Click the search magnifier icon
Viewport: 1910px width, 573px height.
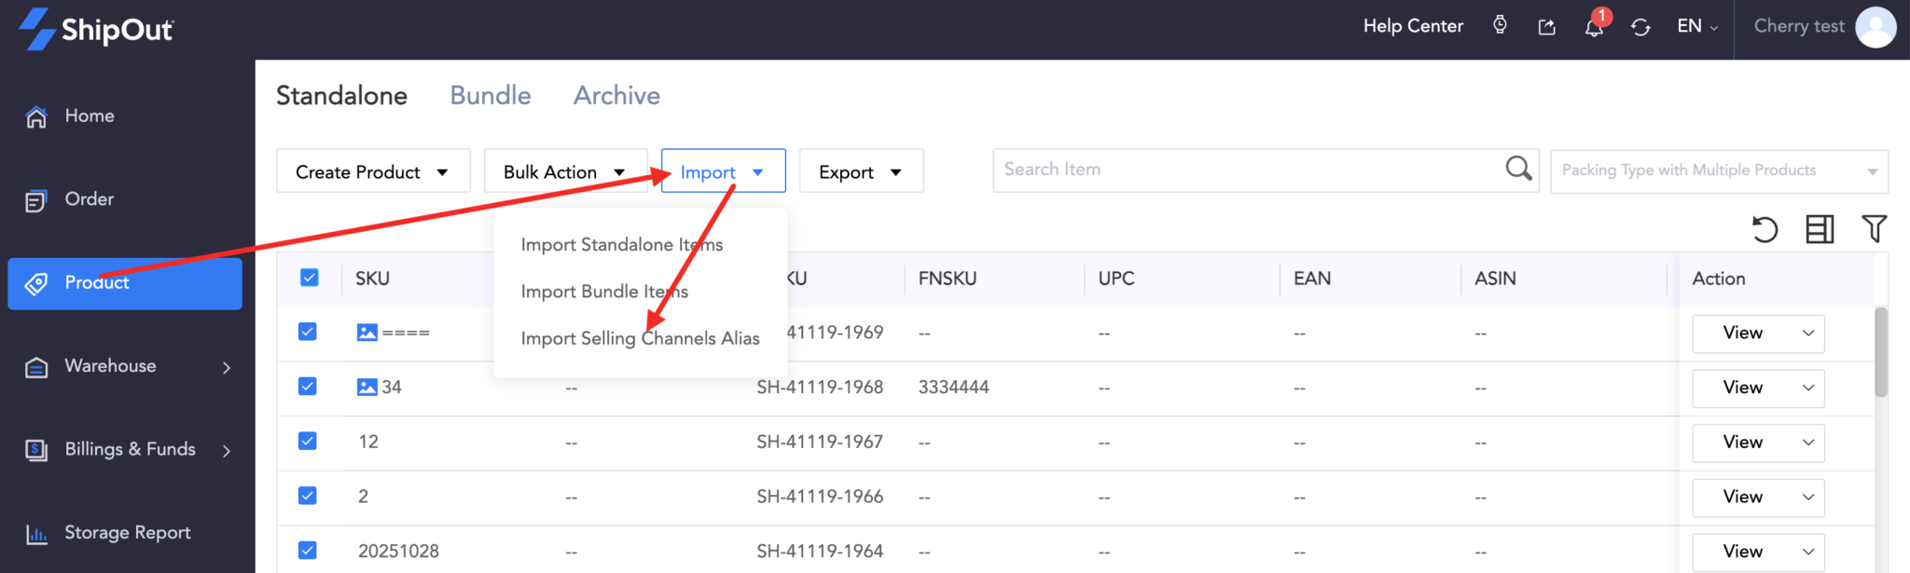(1518, 169)
